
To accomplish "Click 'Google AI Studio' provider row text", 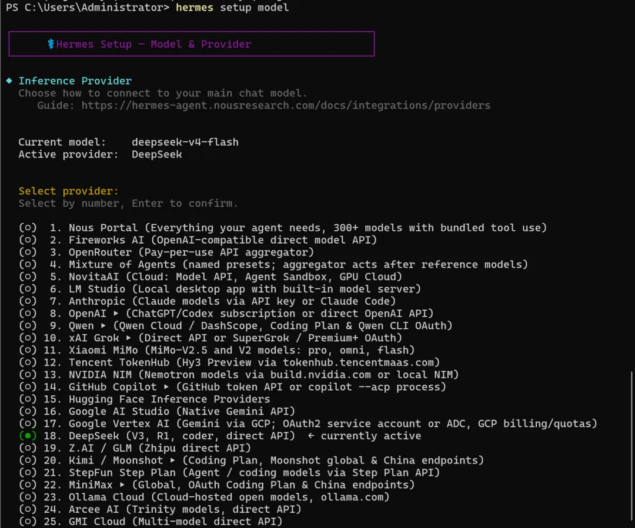I will pyautogui.click(x=182, y=412).
